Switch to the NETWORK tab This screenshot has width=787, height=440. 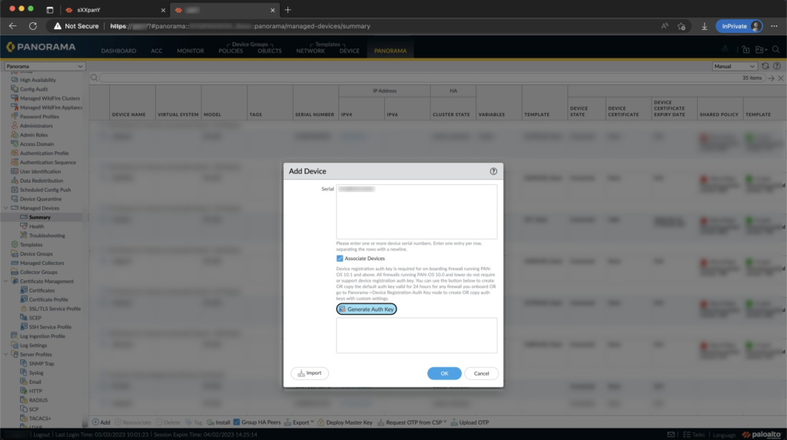click(310, 51)
